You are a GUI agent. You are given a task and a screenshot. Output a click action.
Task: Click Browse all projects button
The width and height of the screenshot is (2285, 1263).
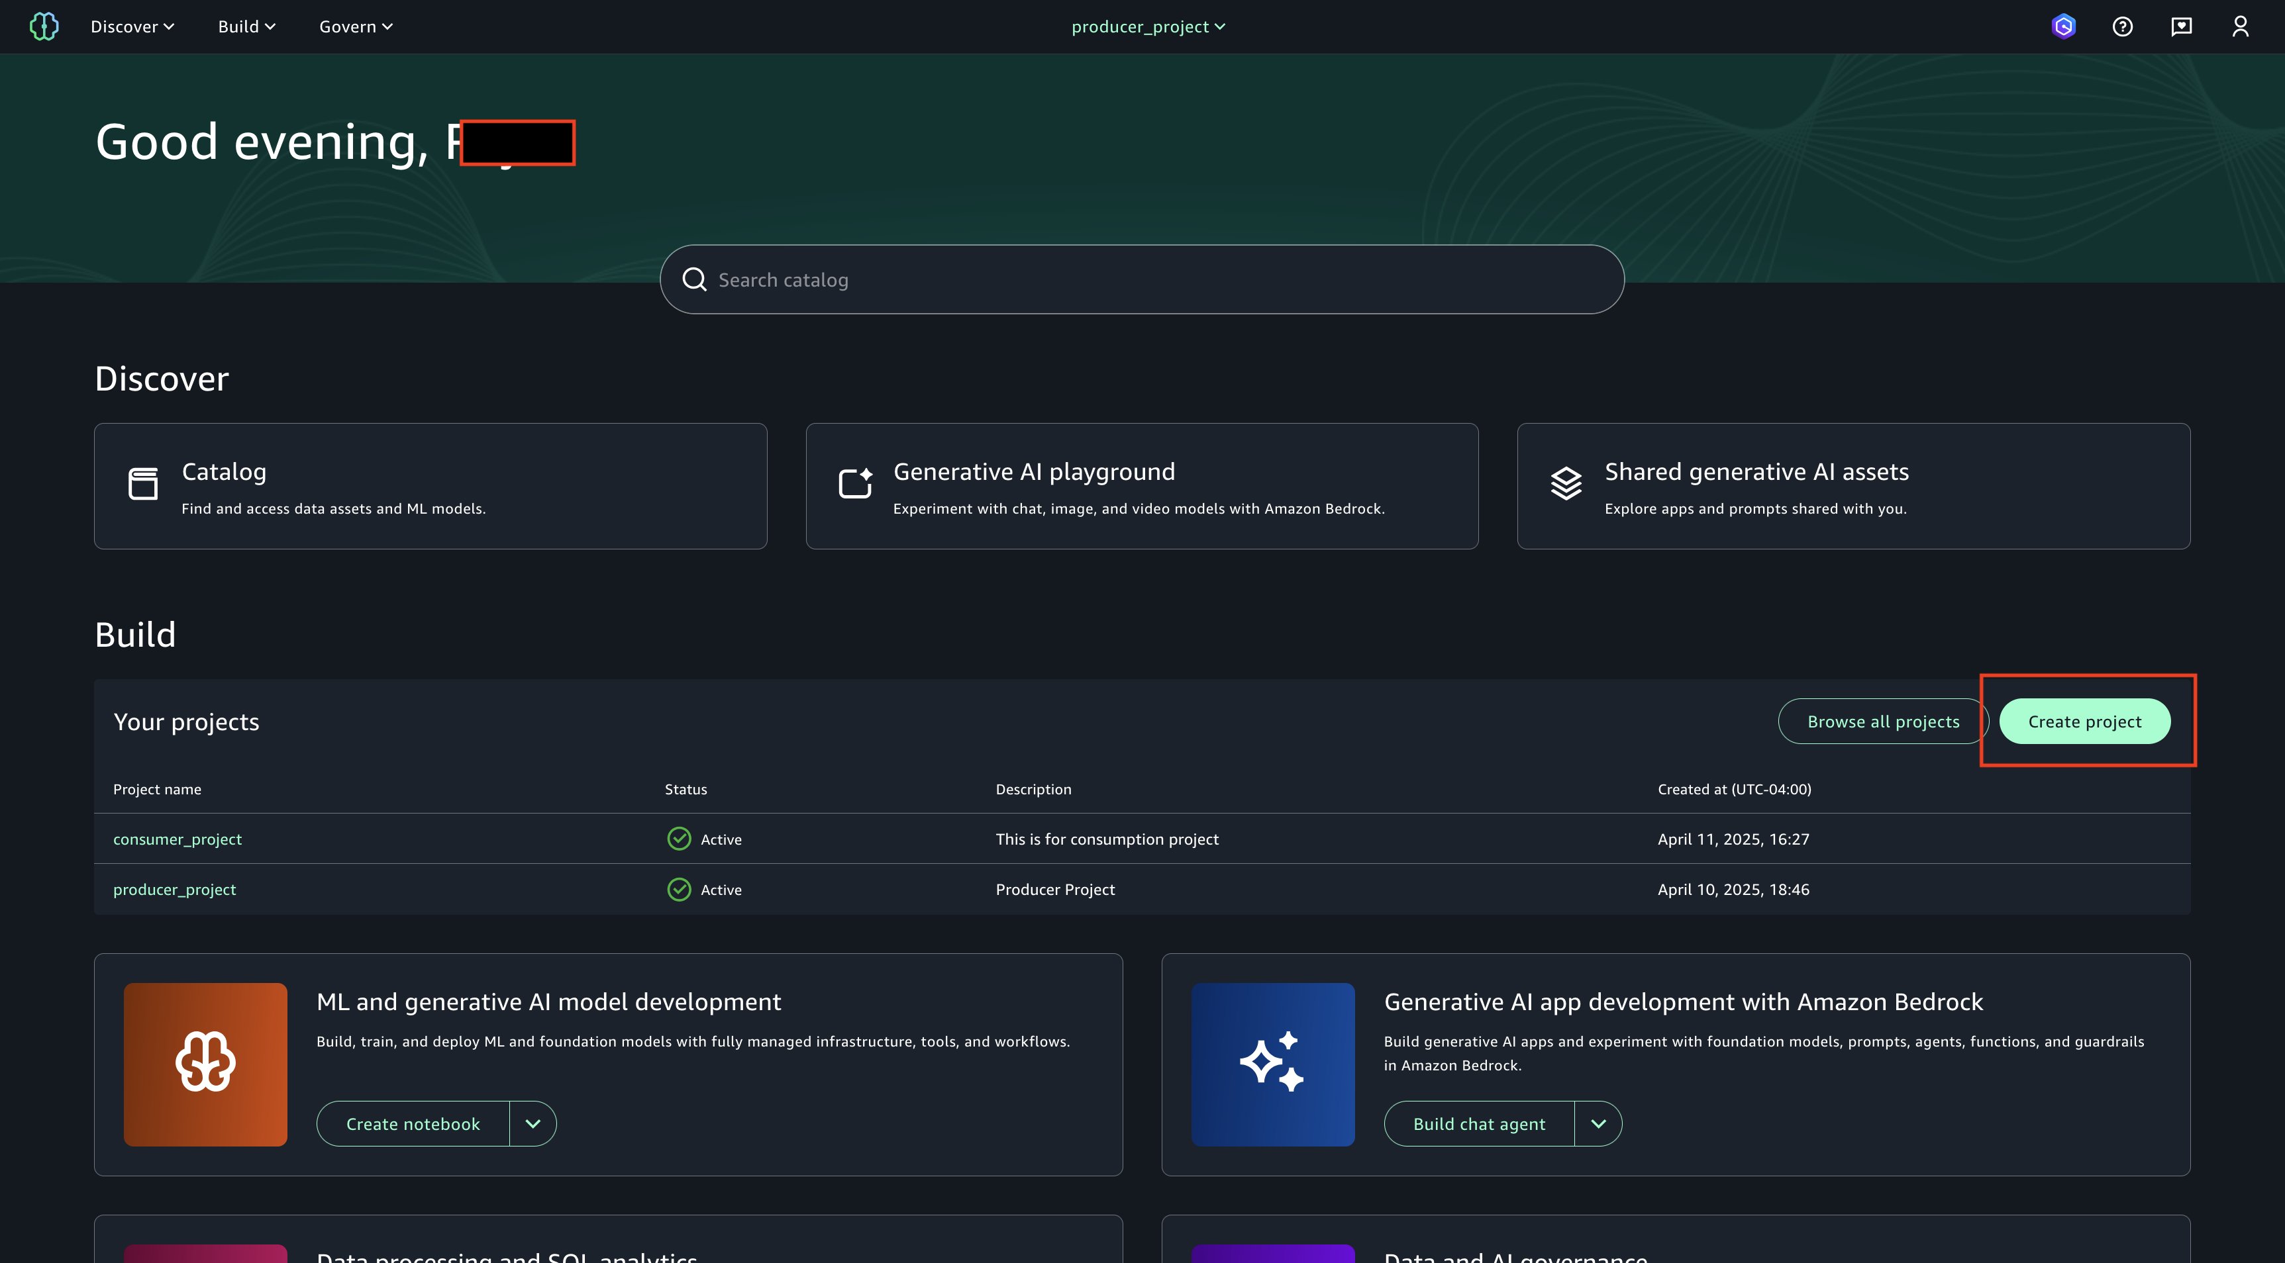[1882, 722]
